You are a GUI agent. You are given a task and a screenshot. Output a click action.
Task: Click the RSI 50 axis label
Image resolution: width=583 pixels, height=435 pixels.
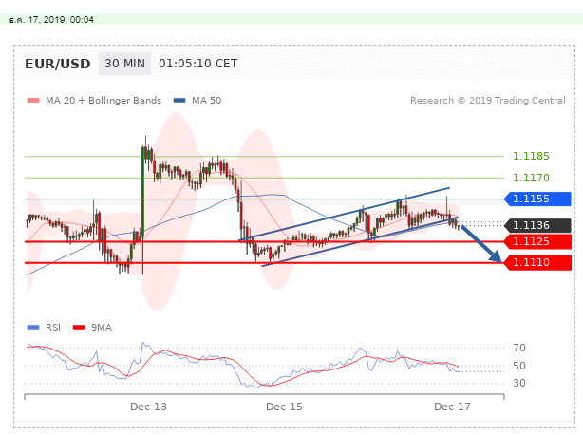click(519, 366)
